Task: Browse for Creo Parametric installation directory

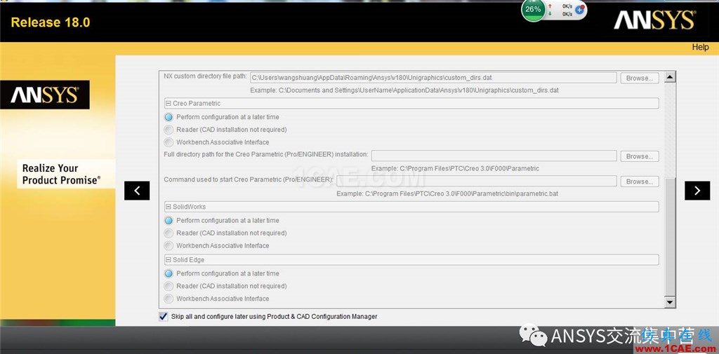Action: (640, 156)
